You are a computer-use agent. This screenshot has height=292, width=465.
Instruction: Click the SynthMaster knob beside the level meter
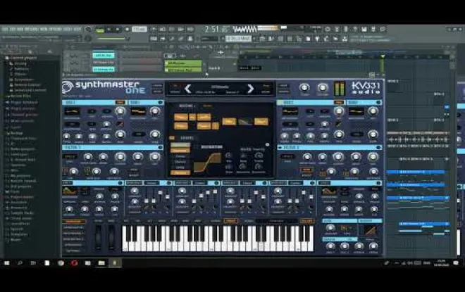click(x=323, y=88)
